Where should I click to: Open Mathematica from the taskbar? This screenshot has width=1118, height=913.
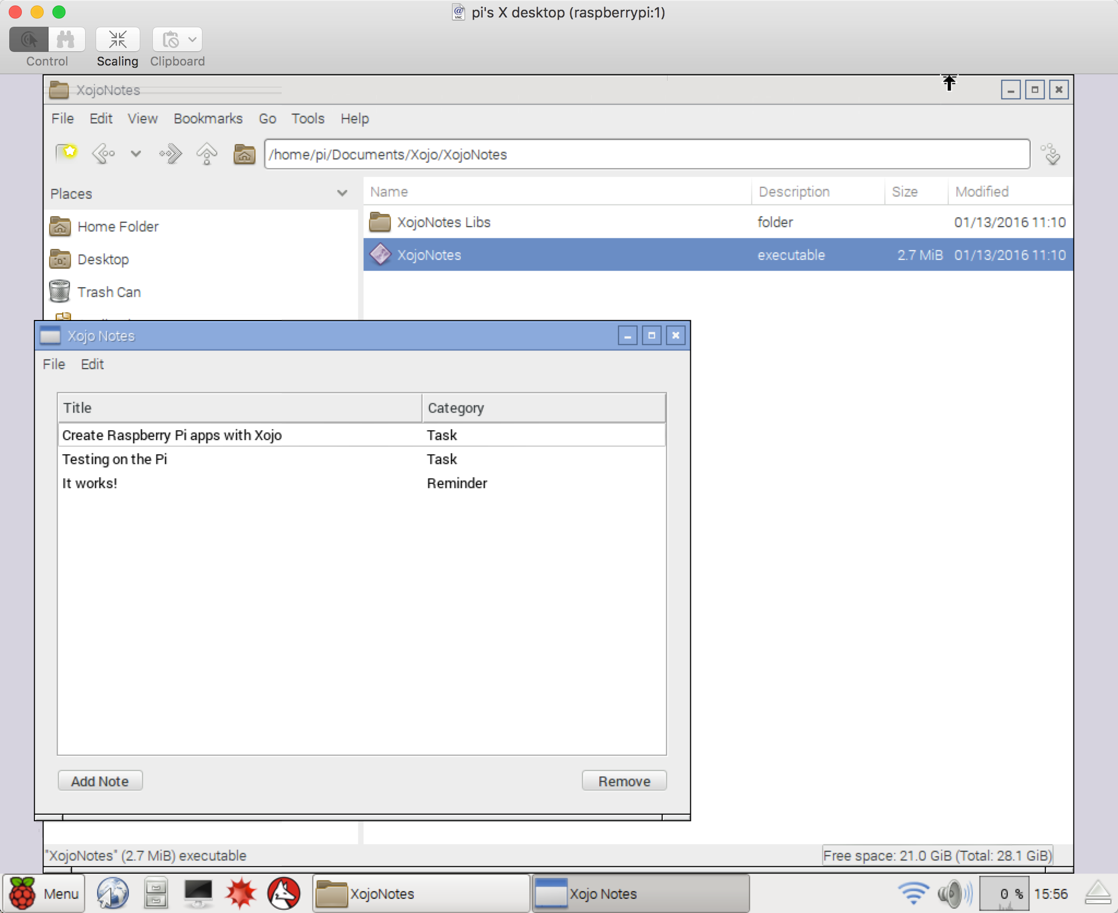pyautogui.click(x=241, y=893)
